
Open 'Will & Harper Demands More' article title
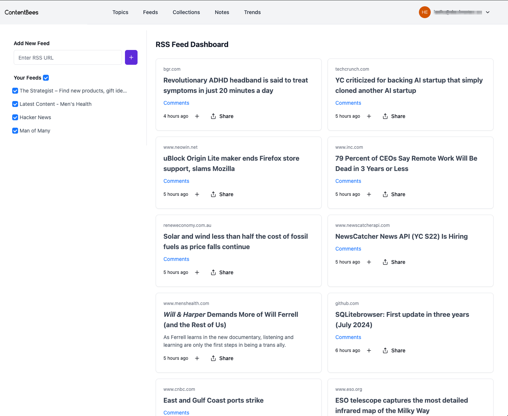[231, 320]
